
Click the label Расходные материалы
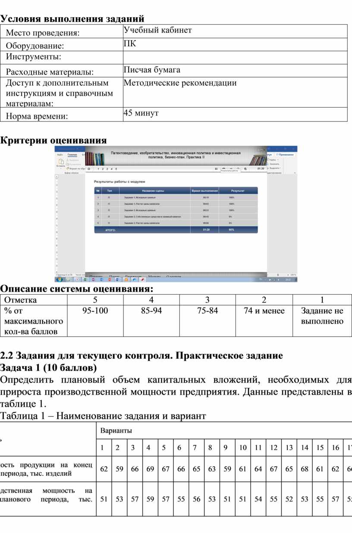[x=49, y=72]
